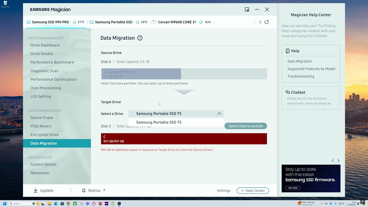Viewport: 368px width, 207px height.
Task: Open Microsoft Store from taskbar
Action: 62,204
